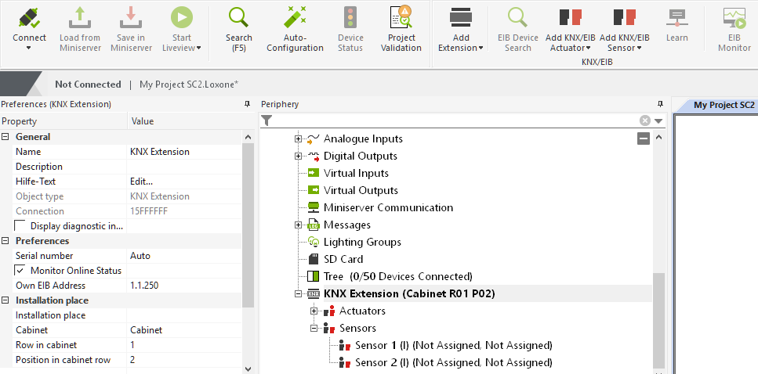This screenshot has width=758, height=374.
Task: Uncheck Monitor Online Status checkbox
Action: point(20,270)
